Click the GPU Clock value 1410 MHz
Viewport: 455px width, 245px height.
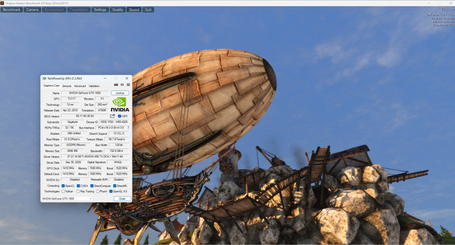68,168
